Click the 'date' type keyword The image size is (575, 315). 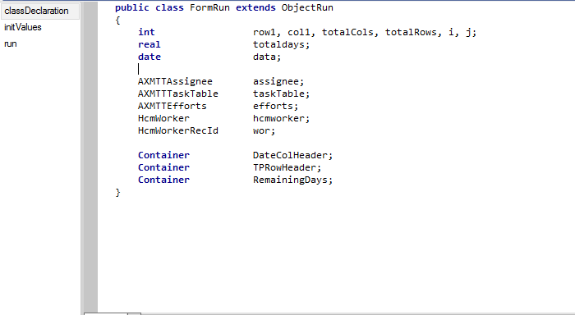point(149,57)
